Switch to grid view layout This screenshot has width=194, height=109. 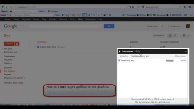(x=175, y=36)
